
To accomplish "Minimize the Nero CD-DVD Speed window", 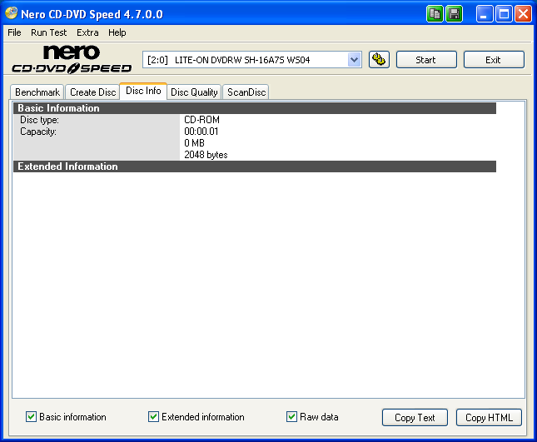I will tap(485, 14).
